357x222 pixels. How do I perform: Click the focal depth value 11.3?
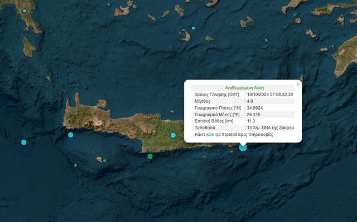pos(251,121)
